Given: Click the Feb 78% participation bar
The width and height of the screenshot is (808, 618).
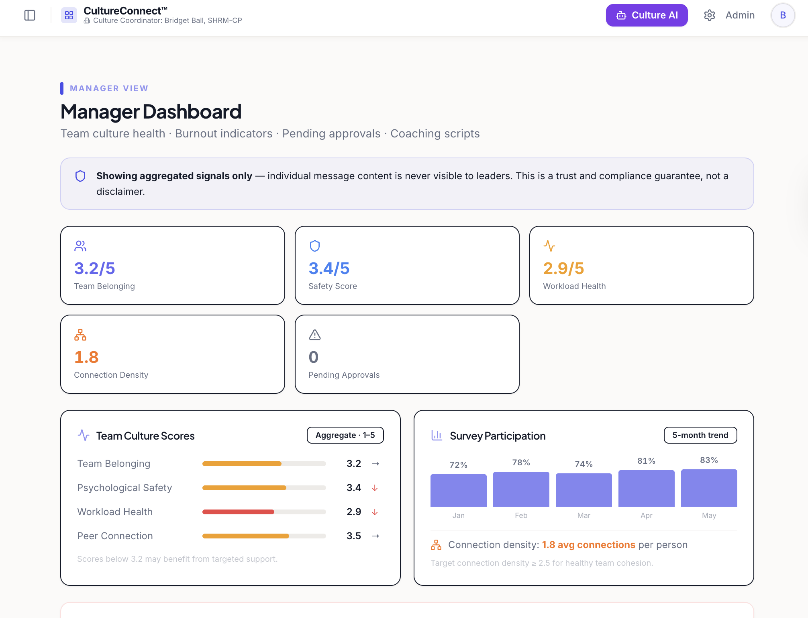Looking at the screenshot, I should 521,489.
